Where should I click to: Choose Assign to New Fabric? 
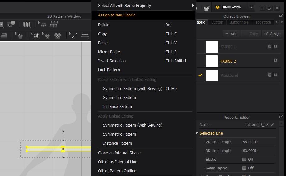[117, 15]
